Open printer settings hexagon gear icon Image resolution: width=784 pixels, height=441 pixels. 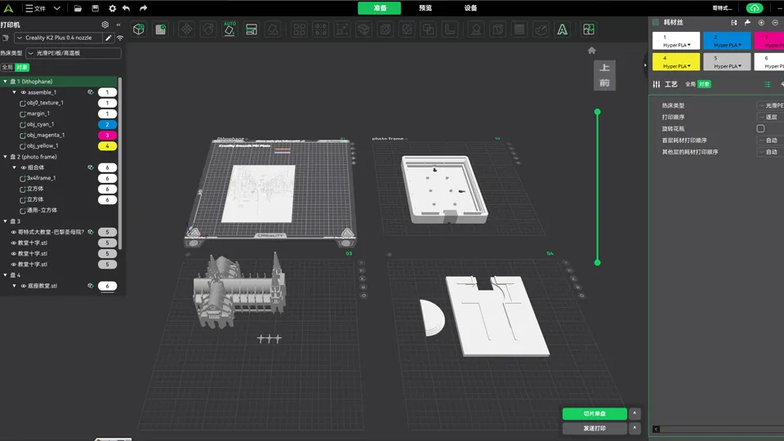(105, 24)
